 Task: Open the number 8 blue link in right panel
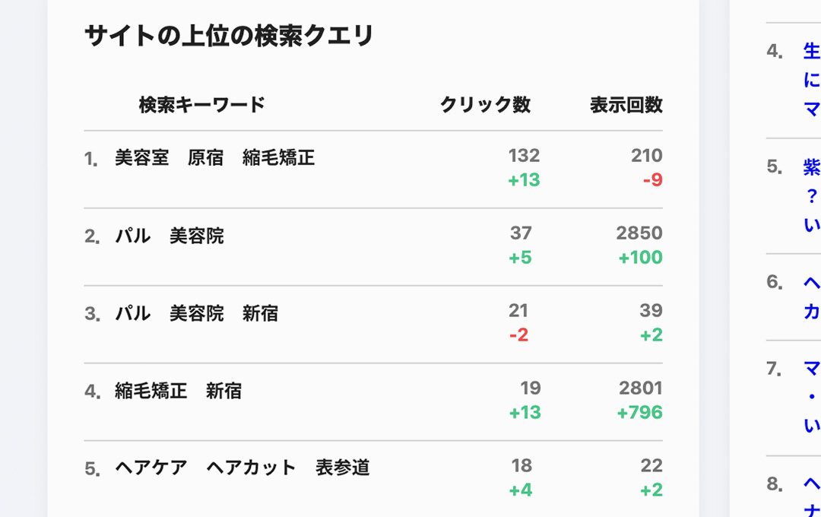[x=811, y=494]
